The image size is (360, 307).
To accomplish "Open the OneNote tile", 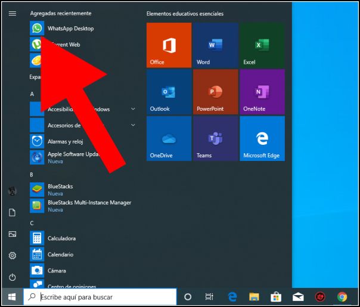I will (x=262, y=92).
